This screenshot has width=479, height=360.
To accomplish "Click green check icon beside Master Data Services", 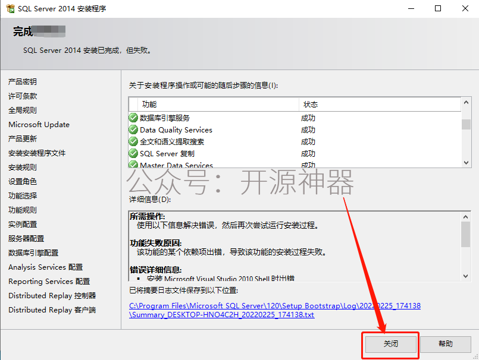I will tap(133, 164).
